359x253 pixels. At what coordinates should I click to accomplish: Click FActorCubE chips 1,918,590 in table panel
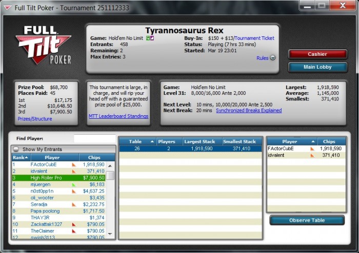tap(331, 149)
